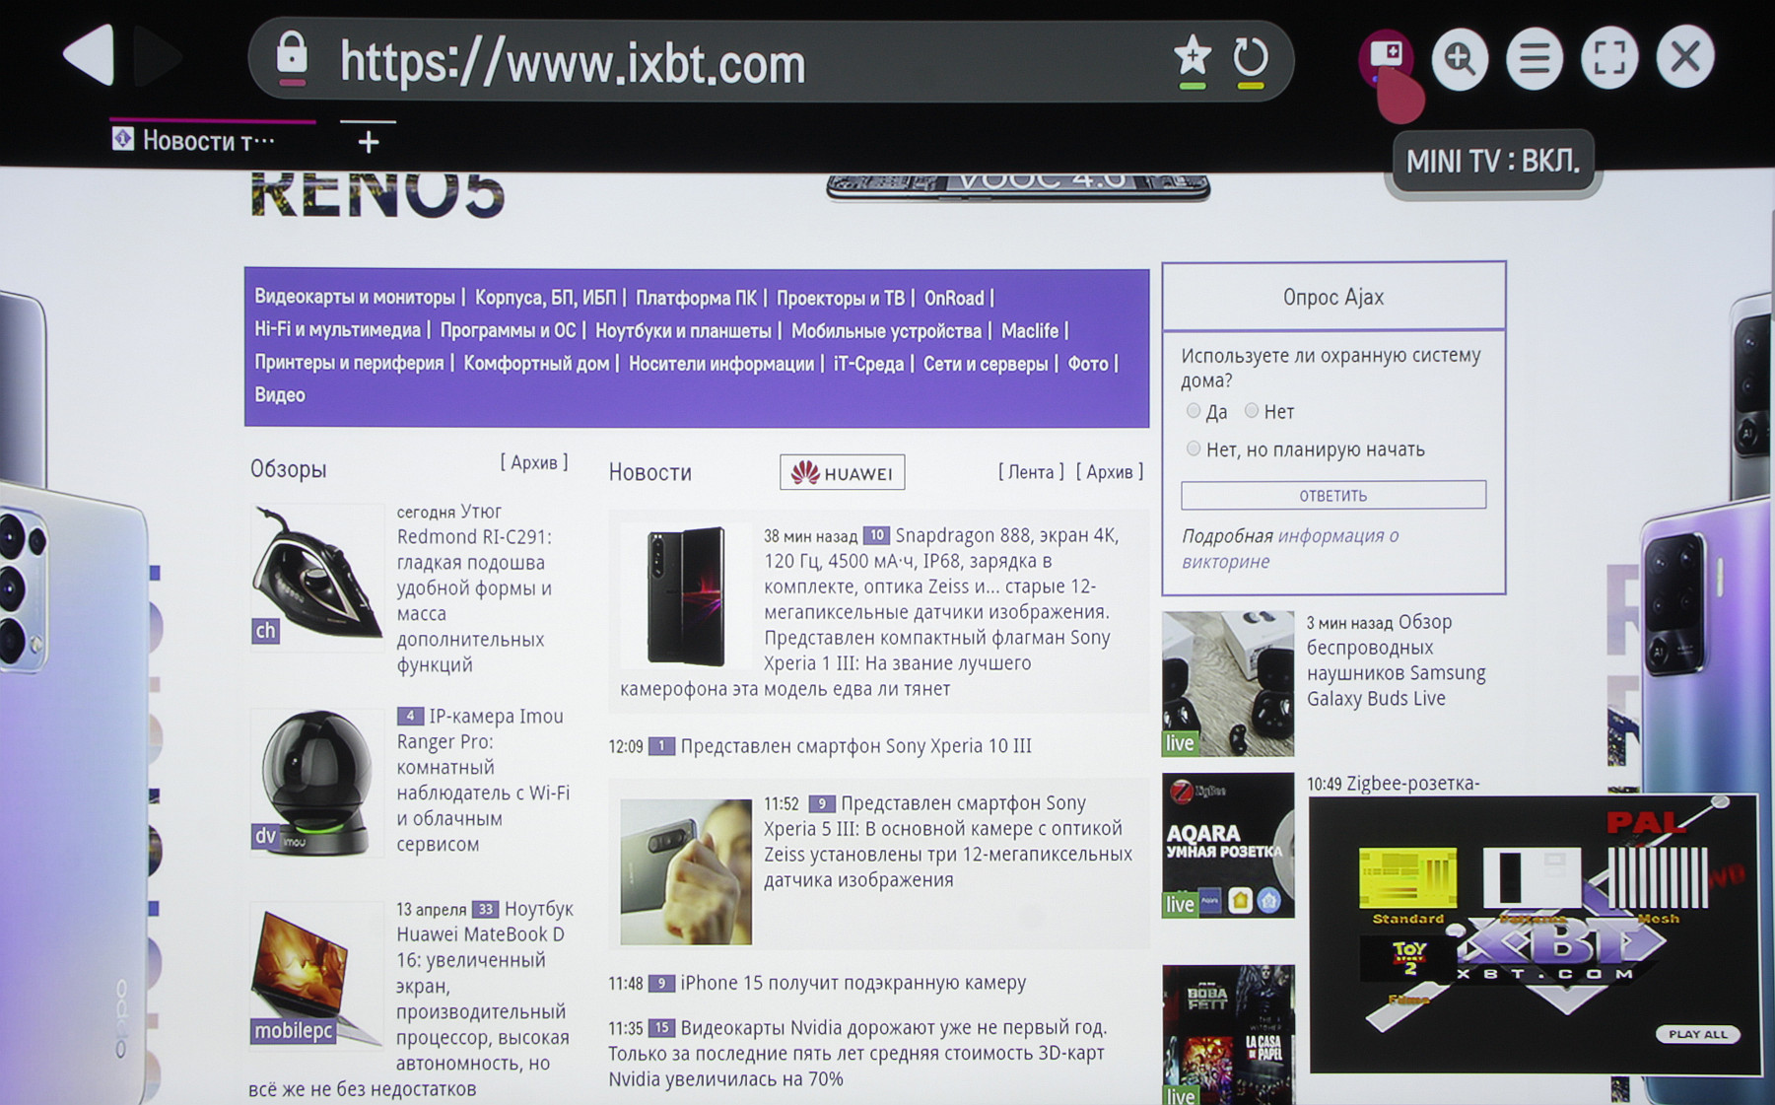
Task: Open the Sony Xperia 5 III article
Action: coord(948,841)
